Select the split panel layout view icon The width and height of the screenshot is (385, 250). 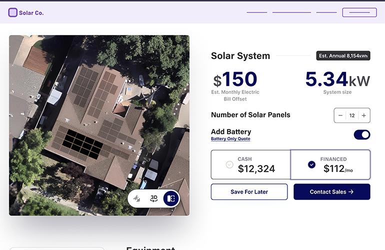coord(171,198)
